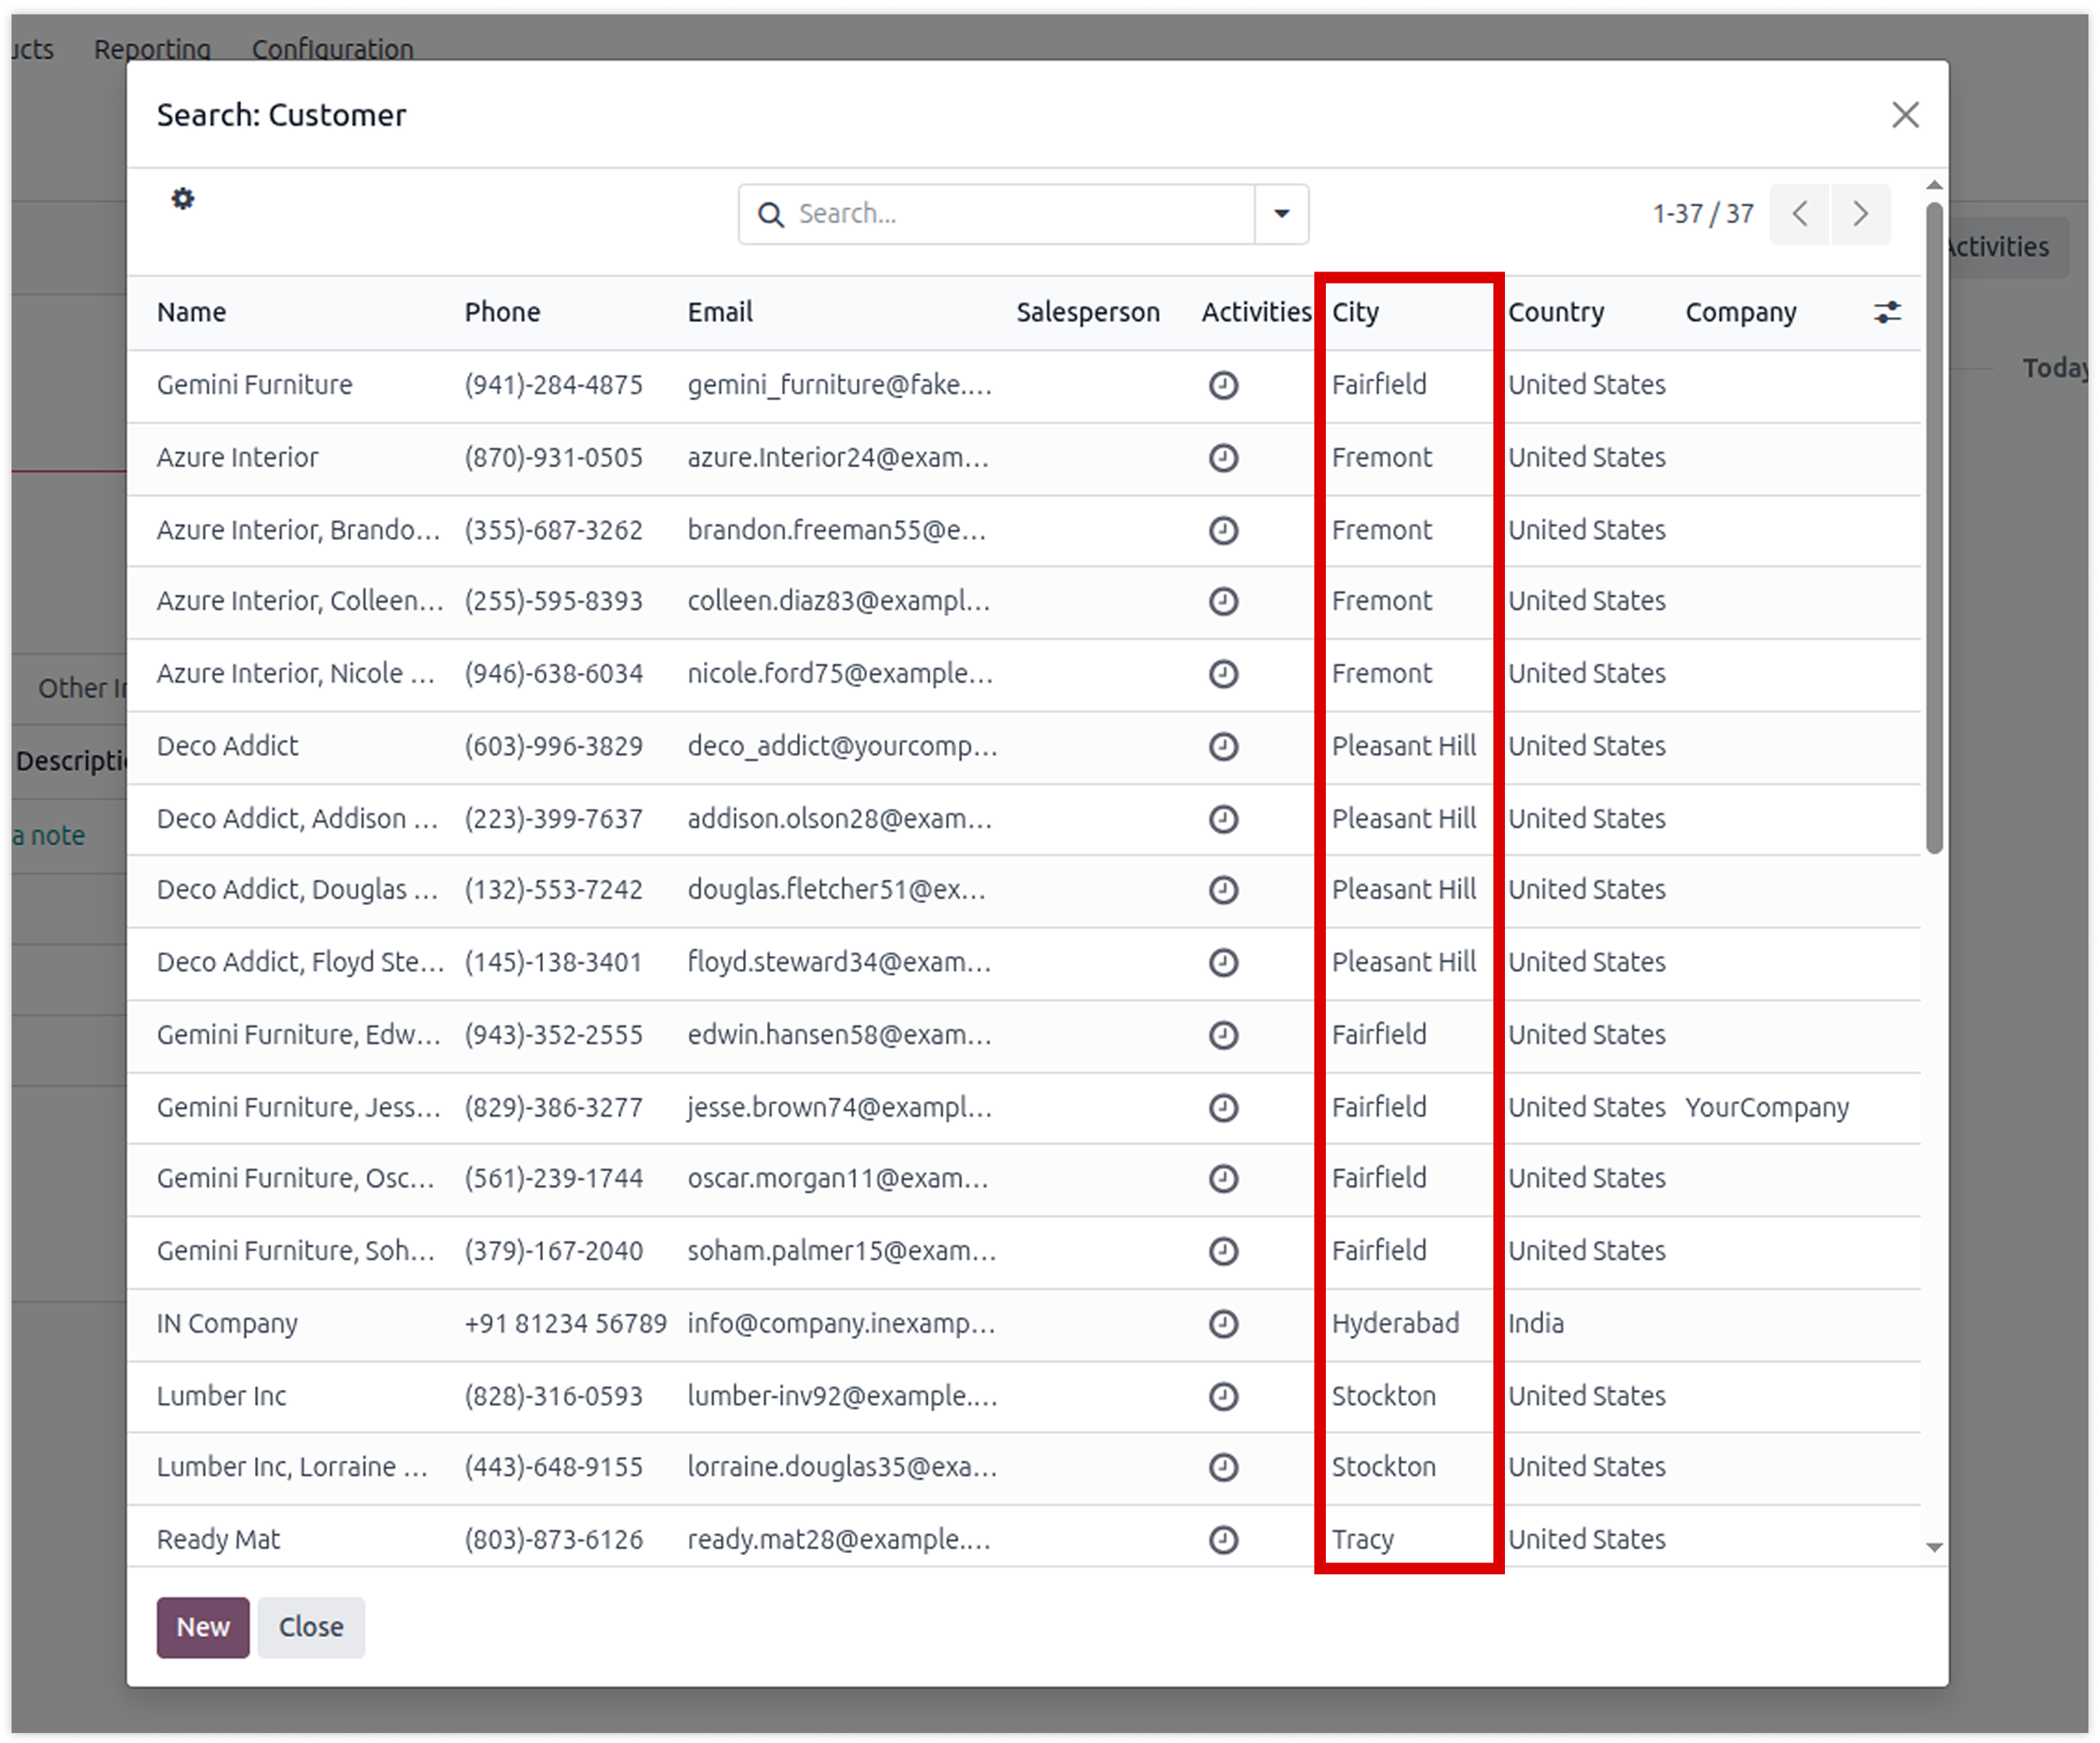2100x1743 pixels.
Task: Click activity clock for deco_addict@yourcomp row
Action: pos(1223,747)
